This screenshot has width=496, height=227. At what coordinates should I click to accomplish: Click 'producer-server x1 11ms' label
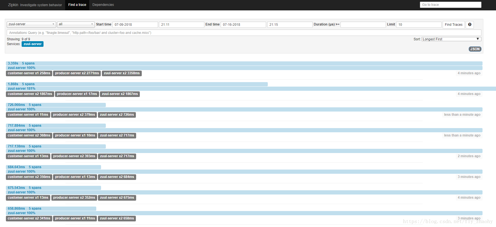click(x=75, y=219)
